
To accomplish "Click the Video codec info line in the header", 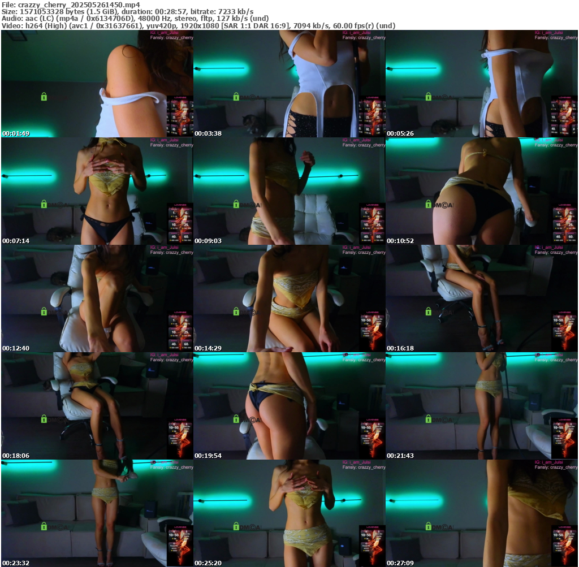I will click(198, 25).
